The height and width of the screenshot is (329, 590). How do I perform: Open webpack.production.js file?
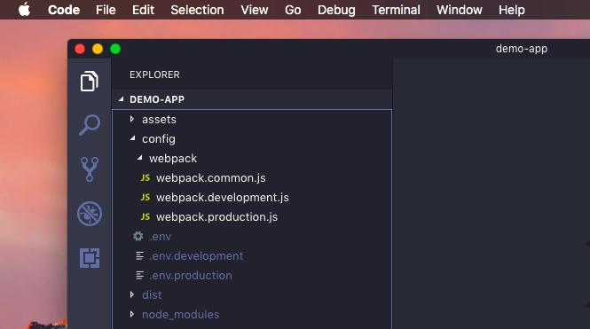click(x=216, y=217)
